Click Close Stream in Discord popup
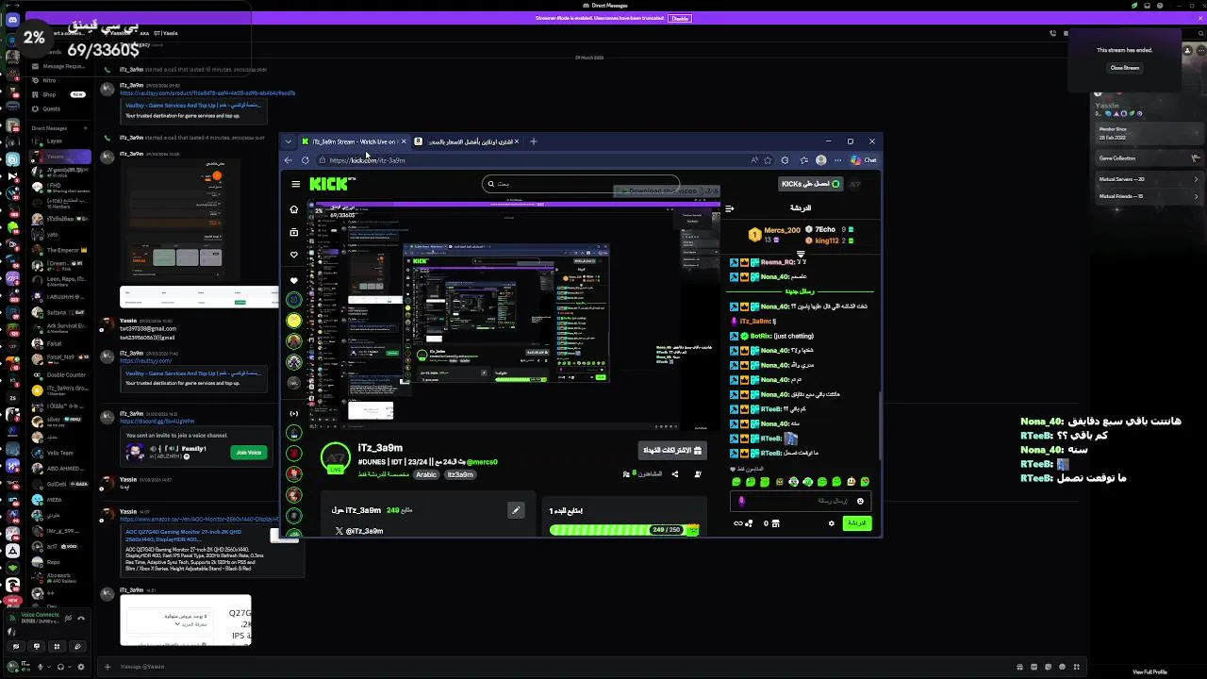Viewport: 1207px width, 679px height. pos(1124,68)
